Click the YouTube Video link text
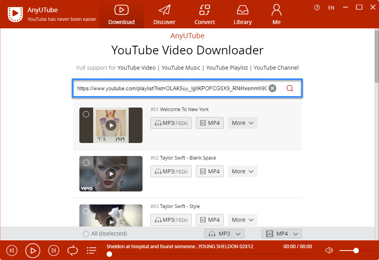 (x=137, y=68)
